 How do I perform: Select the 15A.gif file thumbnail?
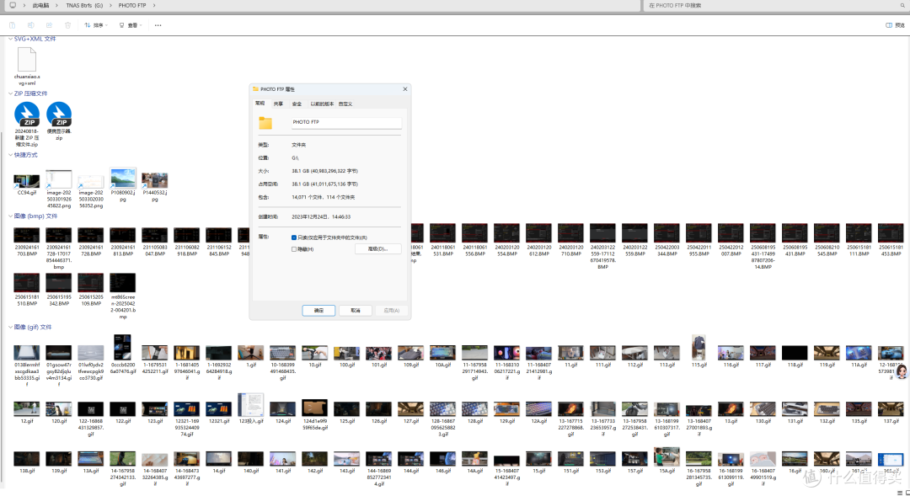click(x=666, y=456)
